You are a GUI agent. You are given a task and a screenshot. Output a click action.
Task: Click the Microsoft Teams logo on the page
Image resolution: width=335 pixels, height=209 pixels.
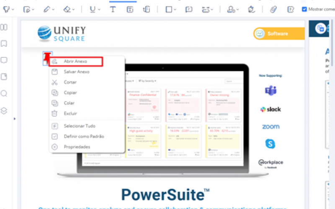tap(271, 90)
